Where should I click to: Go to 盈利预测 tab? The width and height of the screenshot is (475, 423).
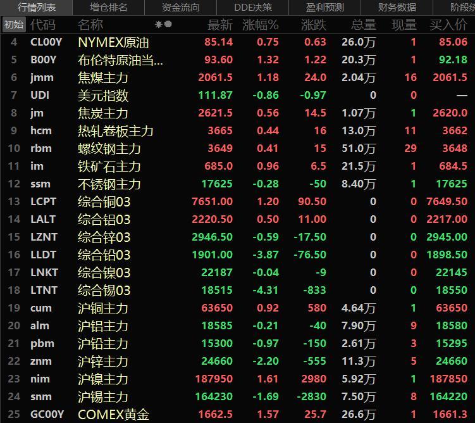[x=325, y=8]
